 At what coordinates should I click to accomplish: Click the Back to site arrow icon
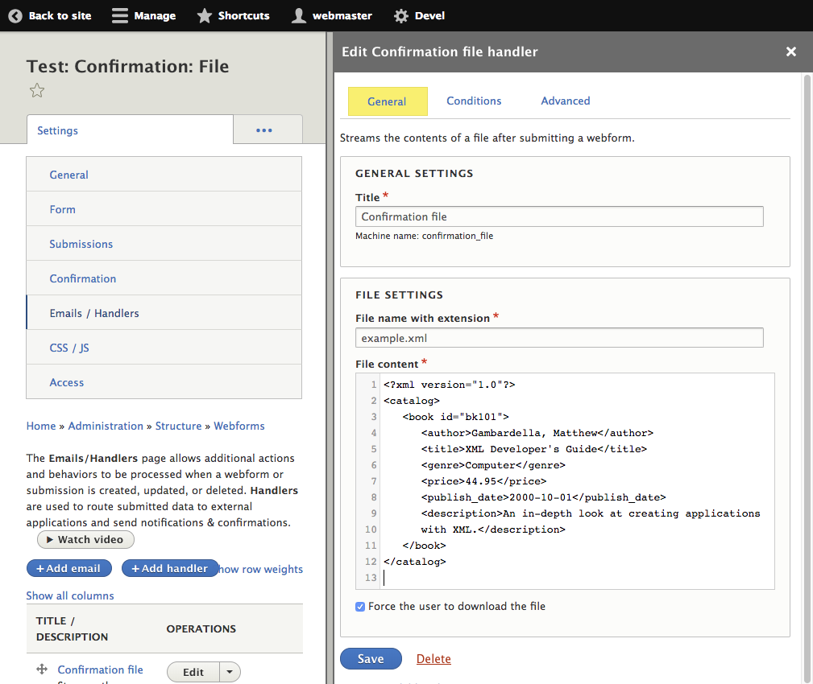15,15
